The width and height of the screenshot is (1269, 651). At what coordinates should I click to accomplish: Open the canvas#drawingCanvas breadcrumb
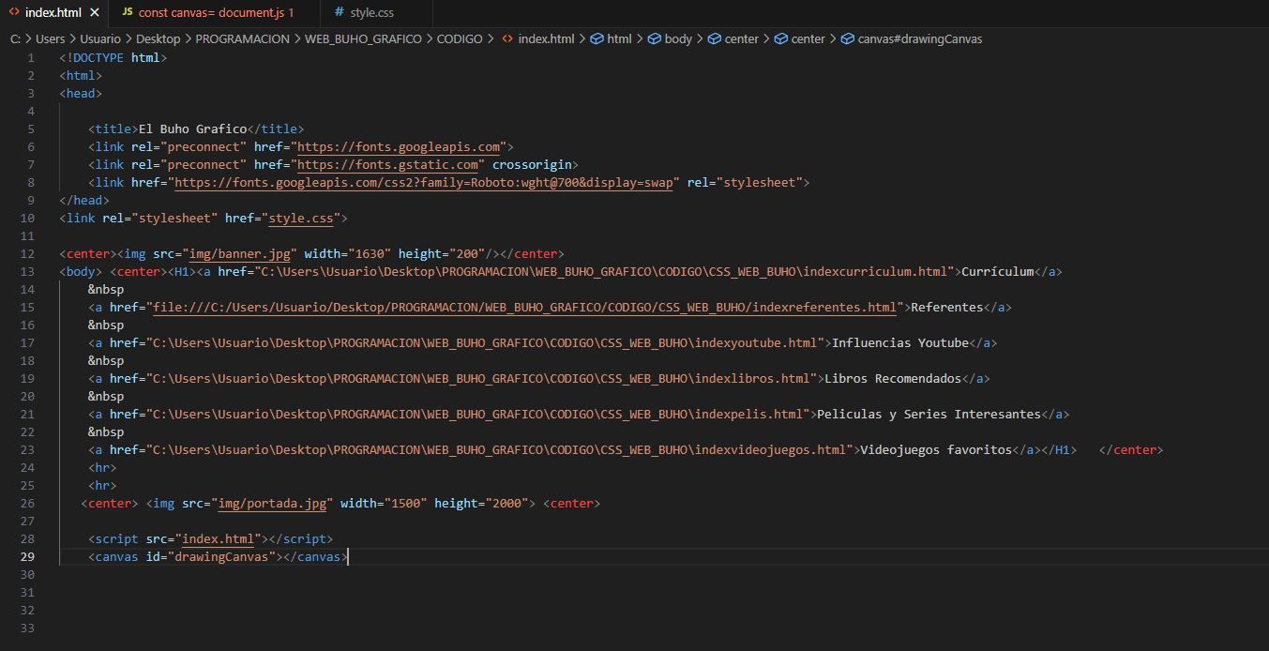click(920, 38)
